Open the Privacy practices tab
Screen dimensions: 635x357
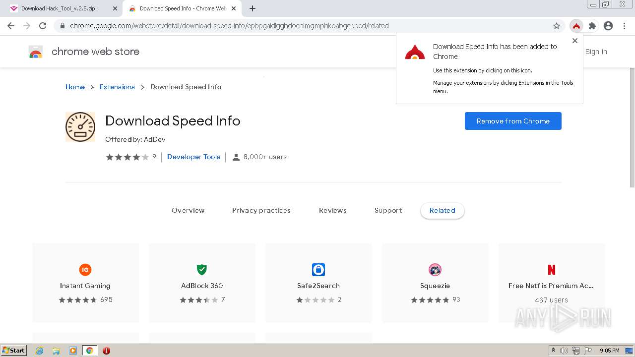point(261,210)
